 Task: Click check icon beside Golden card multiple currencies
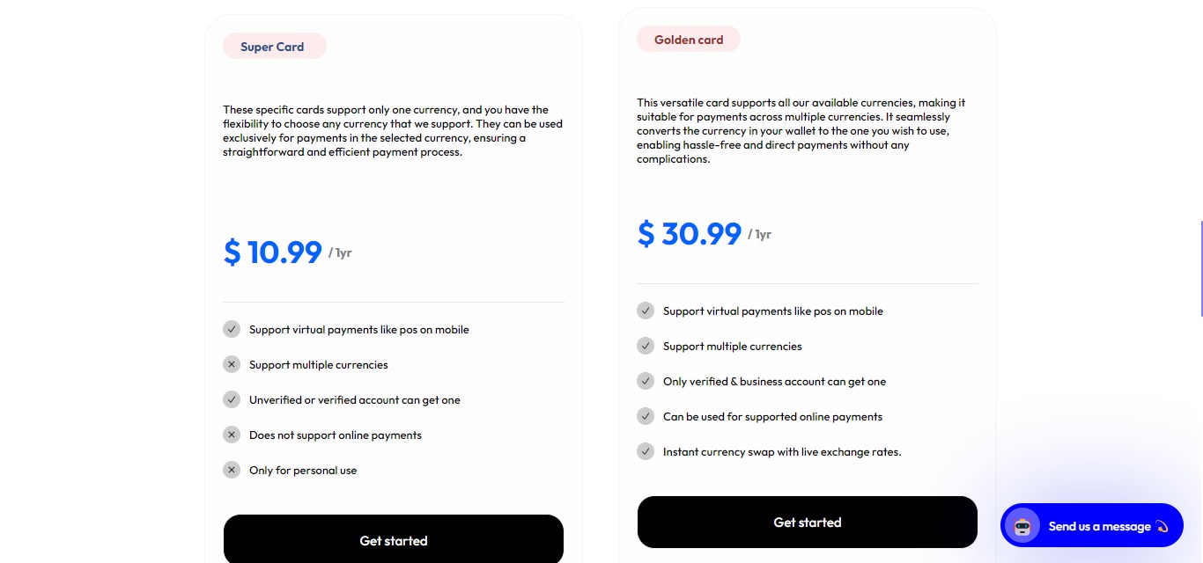click(x=646, y=346)
